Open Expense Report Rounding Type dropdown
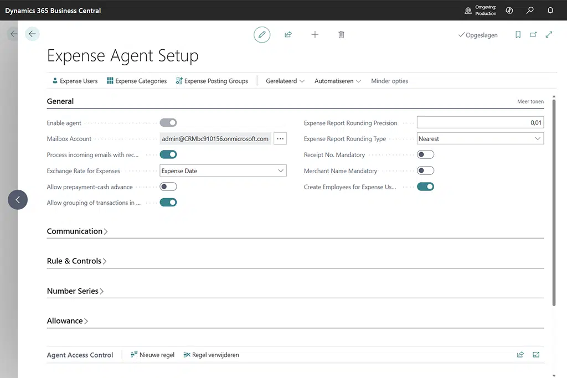 [480, 139]
